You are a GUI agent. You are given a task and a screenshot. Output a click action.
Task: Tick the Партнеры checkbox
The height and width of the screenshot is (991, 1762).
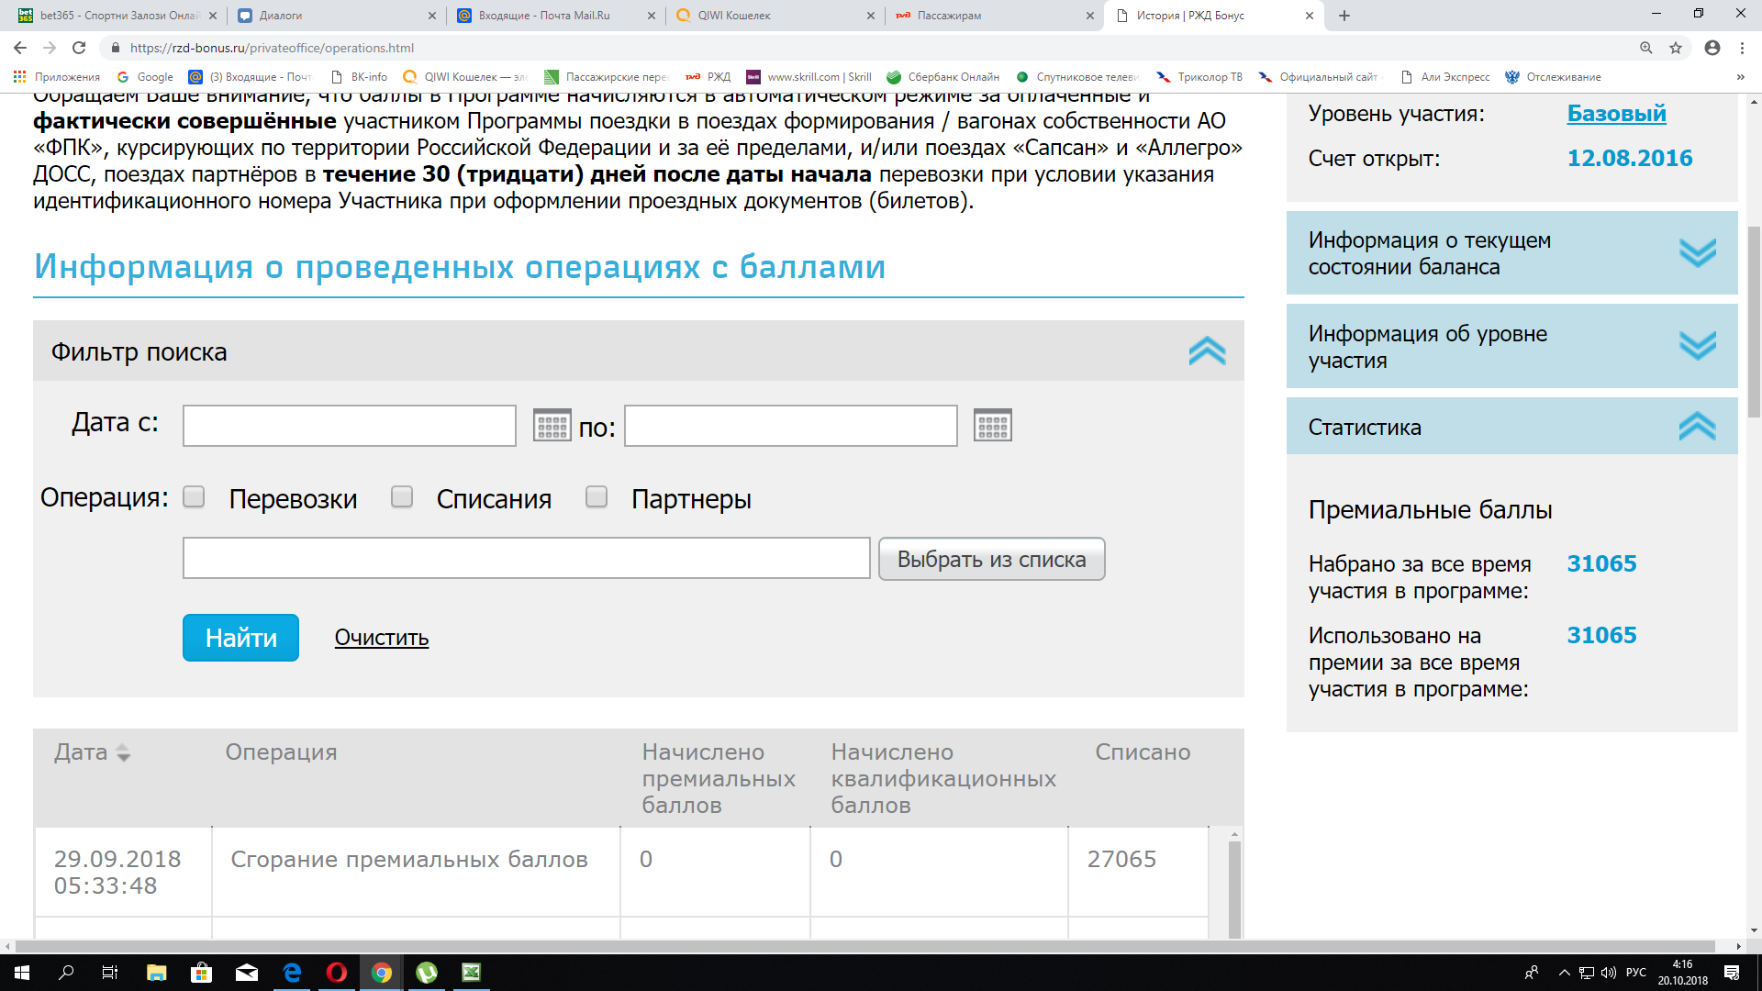click(597, 497)
